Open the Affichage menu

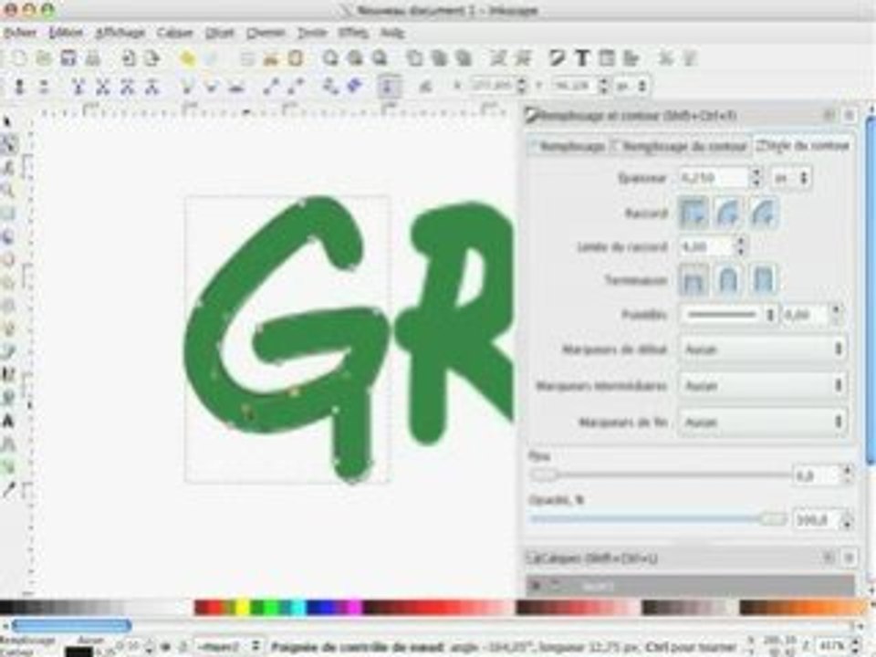pos(120,33)
